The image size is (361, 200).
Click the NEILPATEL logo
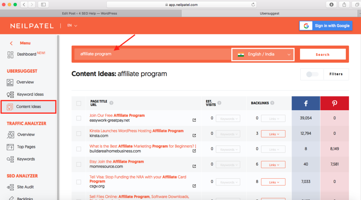coord(32,26)
